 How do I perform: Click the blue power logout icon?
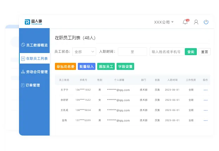click(206, 22)
